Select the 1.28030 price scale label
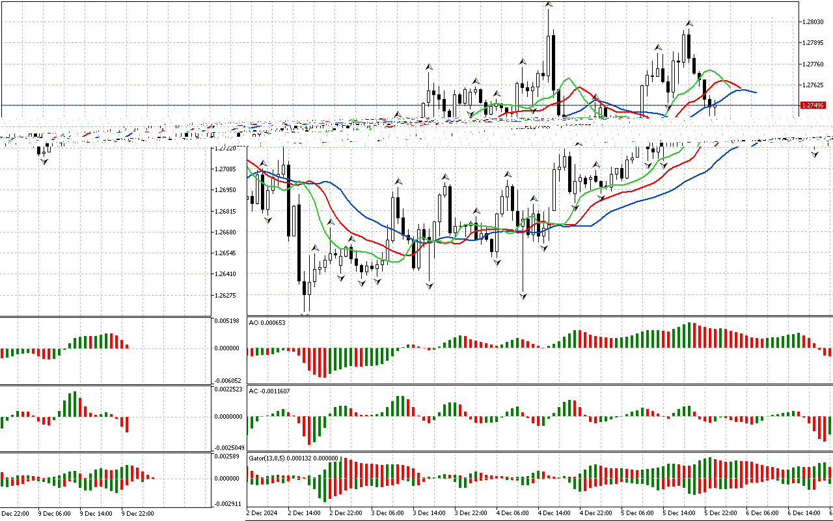 pyautogui.click(x=813, y=21)
